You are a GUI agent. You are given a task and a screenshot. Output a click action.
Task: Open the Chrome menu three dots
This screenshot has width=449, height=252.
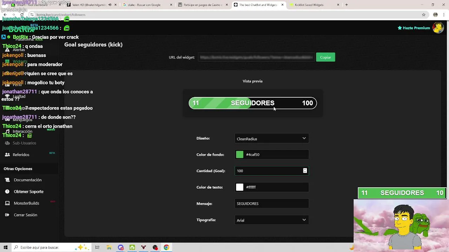click(444, 15)
